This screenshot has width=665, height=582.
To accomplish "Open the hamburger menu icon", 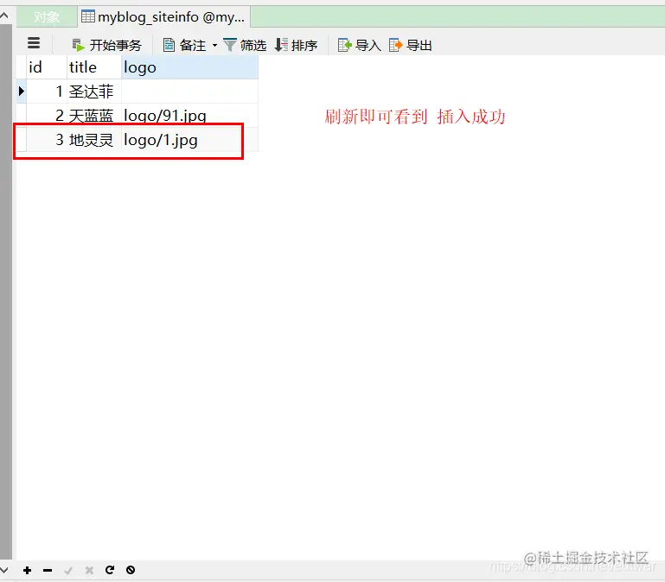I will coord(34,43).
